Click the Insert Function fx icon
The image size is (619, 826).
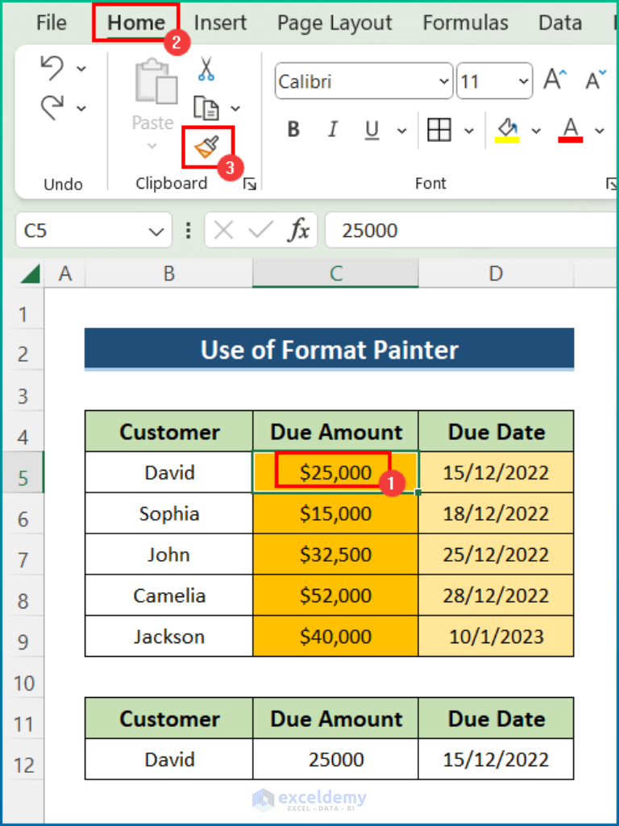click(x=298, y=231)
